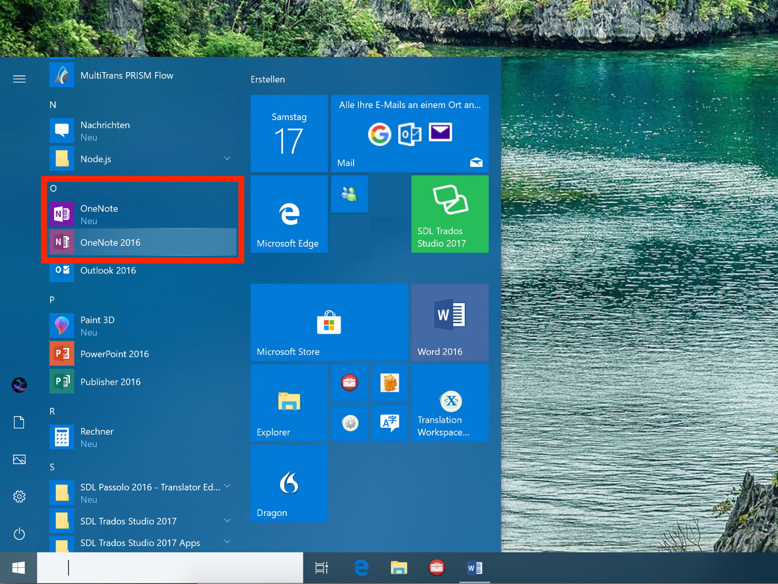Click the Erstellen group heading
This screenshot has width=778, height=584.
(x=267, y=79)
